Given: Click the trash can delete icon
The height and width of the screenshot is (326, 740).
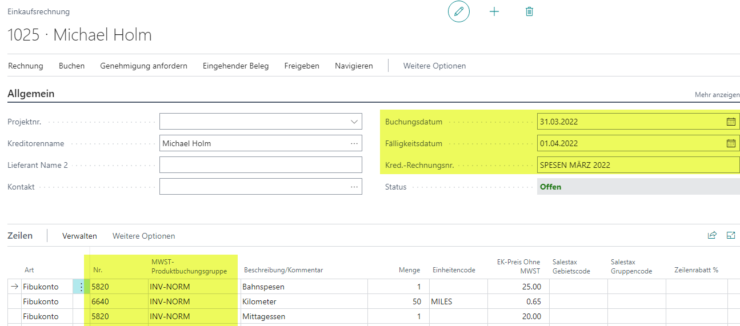Looking at the screenshot, I should [529, 11].
